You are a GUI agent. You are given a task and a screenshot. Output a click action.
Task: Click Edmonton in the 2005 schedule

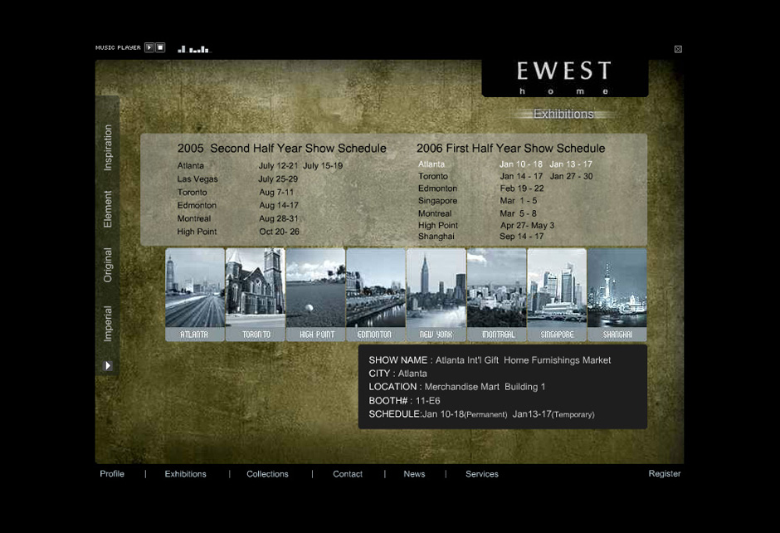197,205
